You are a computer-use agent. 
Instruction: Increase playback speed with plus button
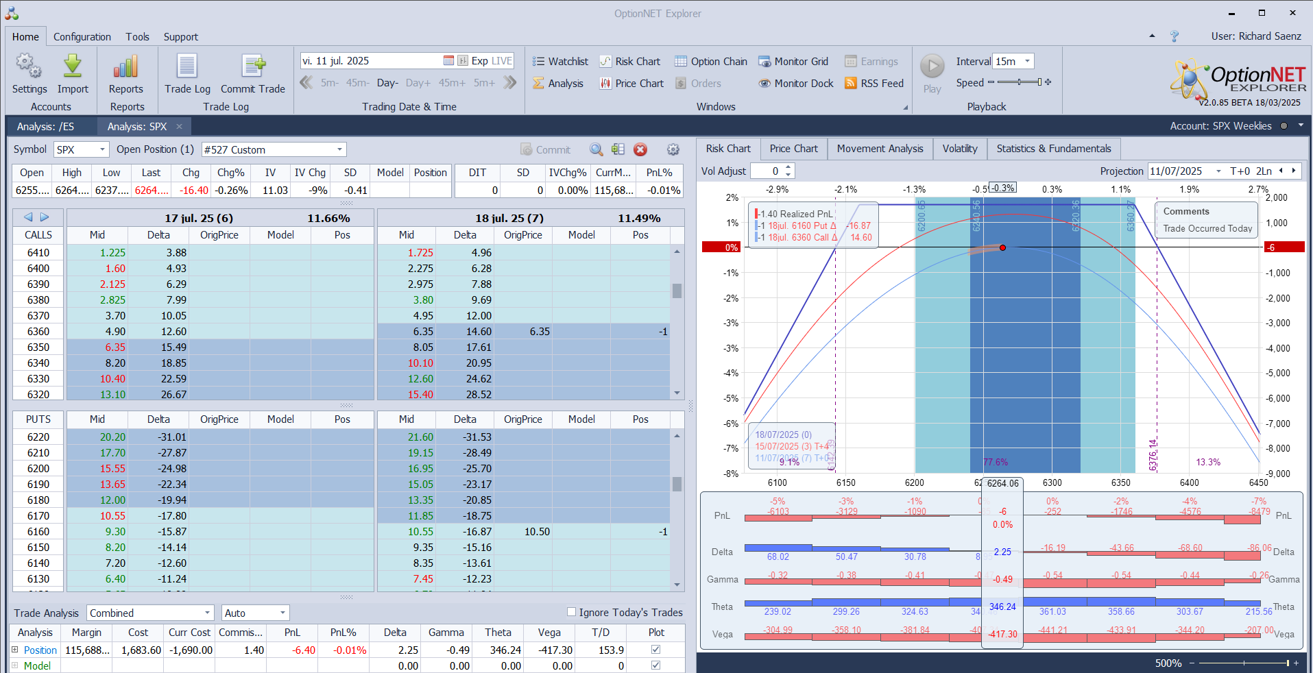[x=1048, y=82]
